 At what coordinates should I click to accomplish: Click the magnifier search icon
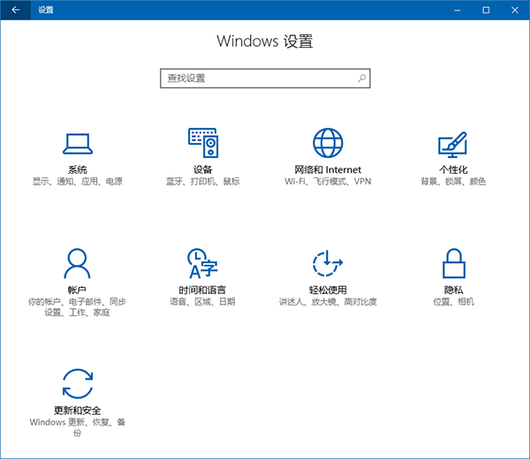pyautogui.click(x=361, y=79)
